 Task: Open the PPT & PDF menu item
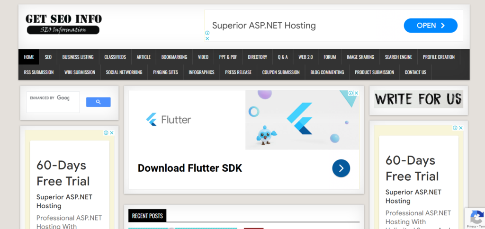(x=228, y=57)
